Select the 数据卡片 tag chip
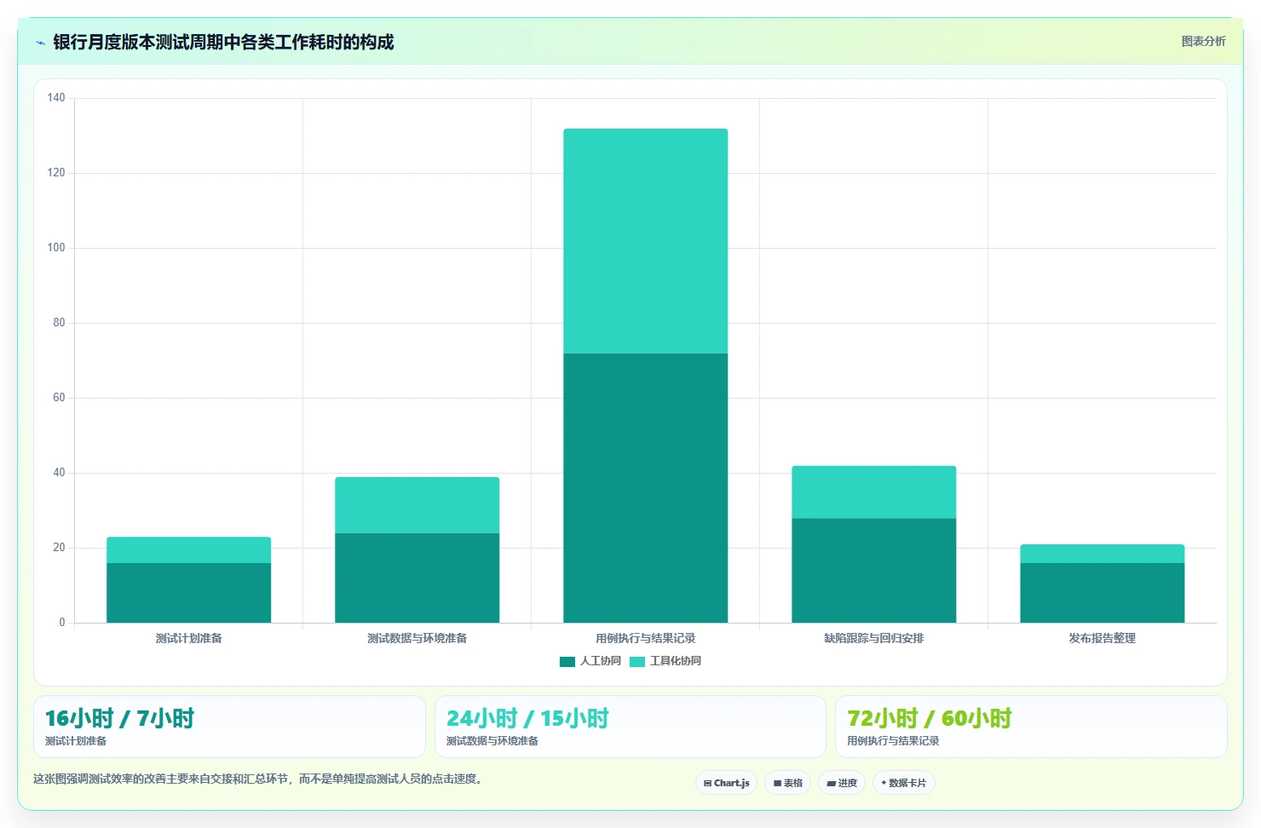 pyautogui.click(x=904, y=783)
